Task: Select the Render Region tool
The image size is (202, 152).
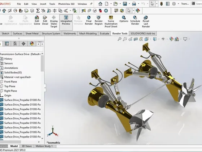Action: click(98, 20)
